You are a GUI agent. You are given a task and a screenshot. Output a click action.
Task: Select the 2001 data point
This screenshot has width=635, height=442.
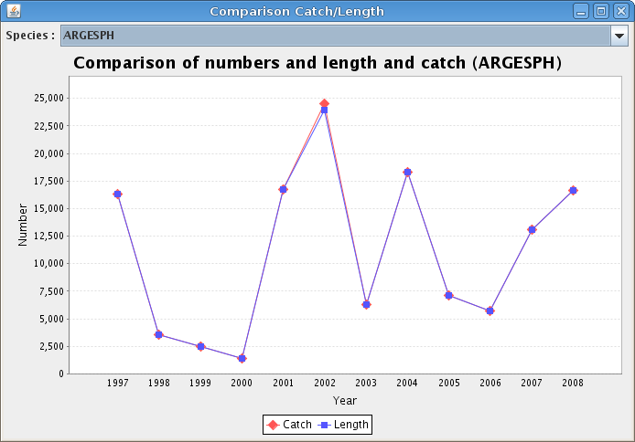[x=283, y=189]
